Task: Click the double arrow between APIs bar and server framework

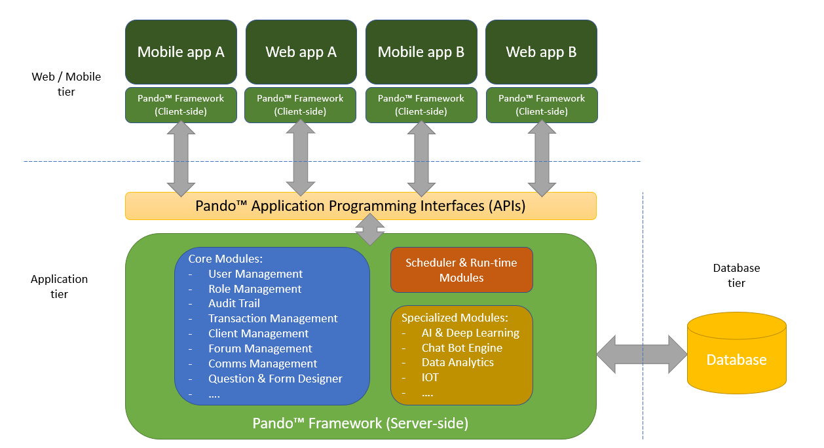Action: point(370,230)
